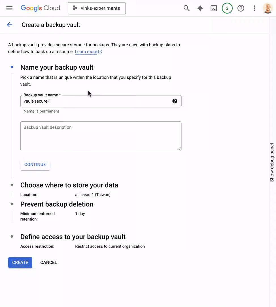This screenshot has height=307, width=276.
Task: Expand the Define access to your backup vault step
Action: click(73, 237)
